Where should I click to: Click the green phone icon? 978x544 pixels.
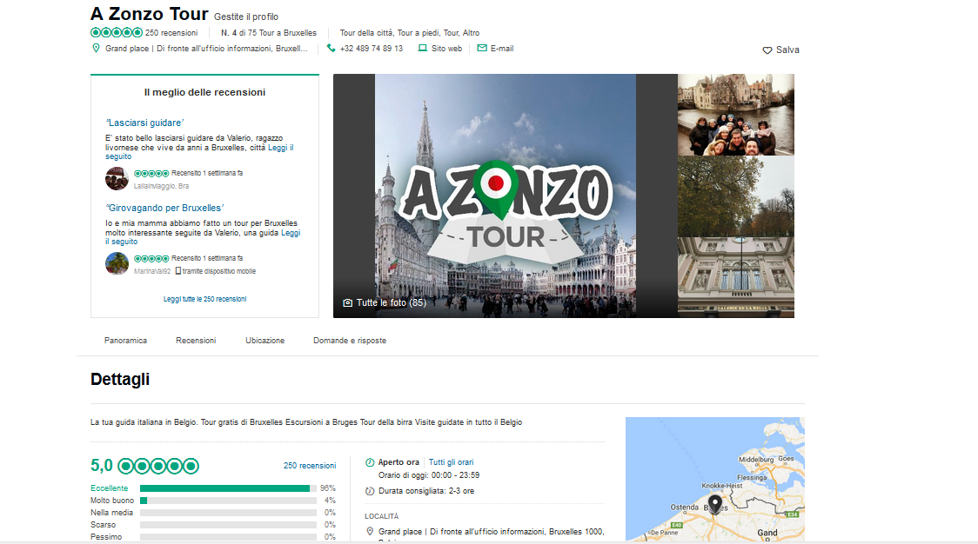(332, 48)
